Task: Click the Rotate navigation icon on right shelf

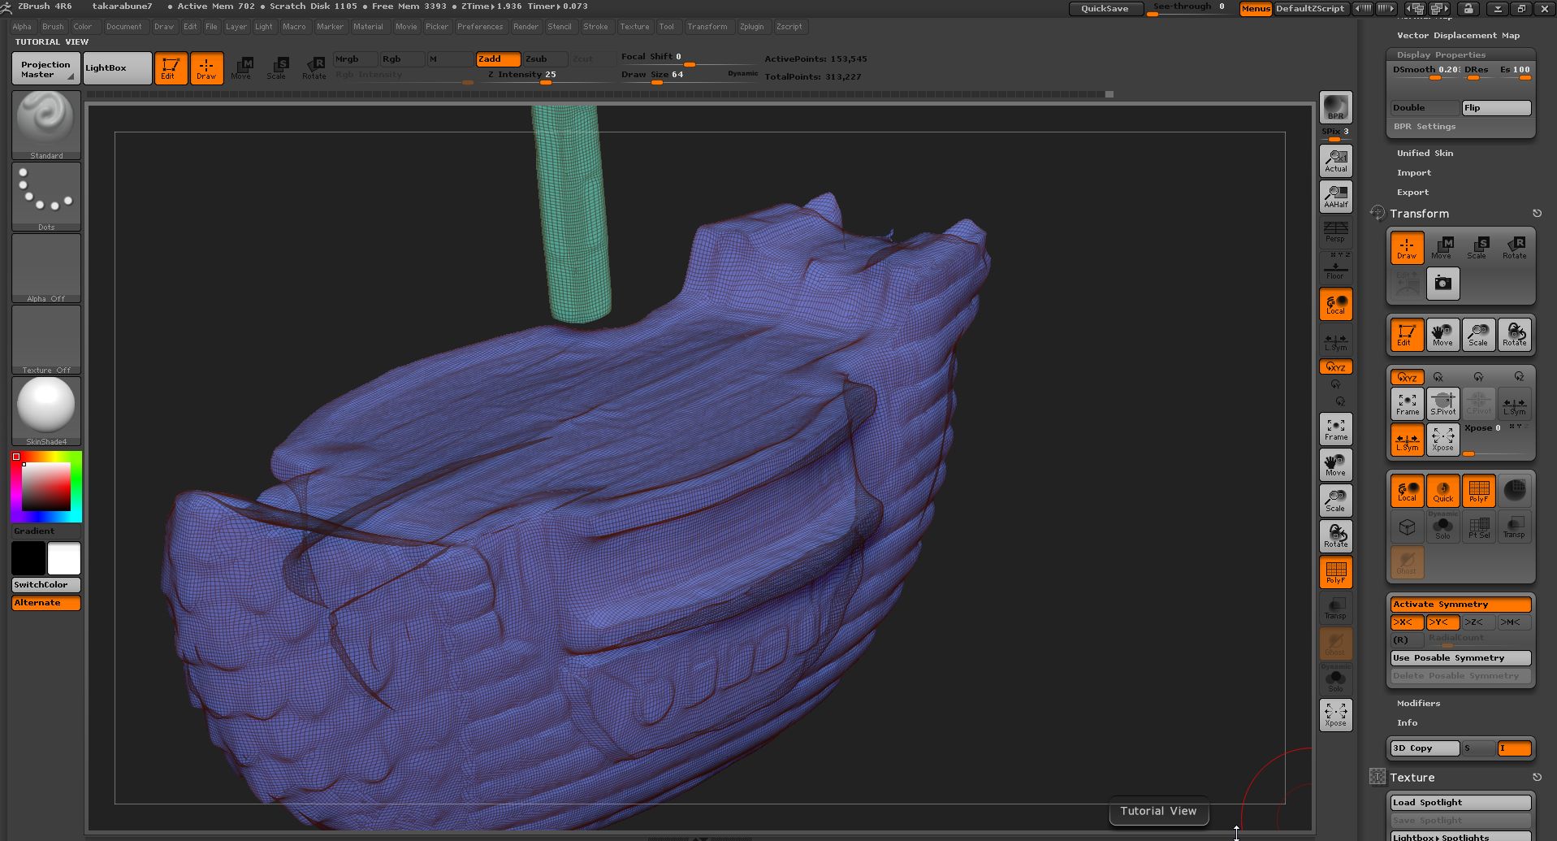Action: pyautogui.click(x=1335, y=535)
